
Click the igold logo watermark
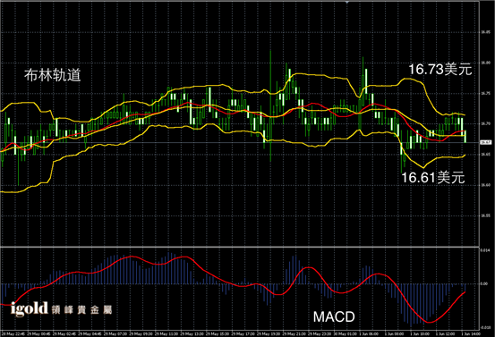(x=29, y=309)
